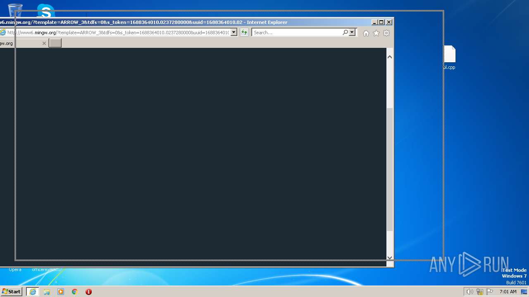
Task: Click the volume speaker tray icon
Action: [470, 292]
